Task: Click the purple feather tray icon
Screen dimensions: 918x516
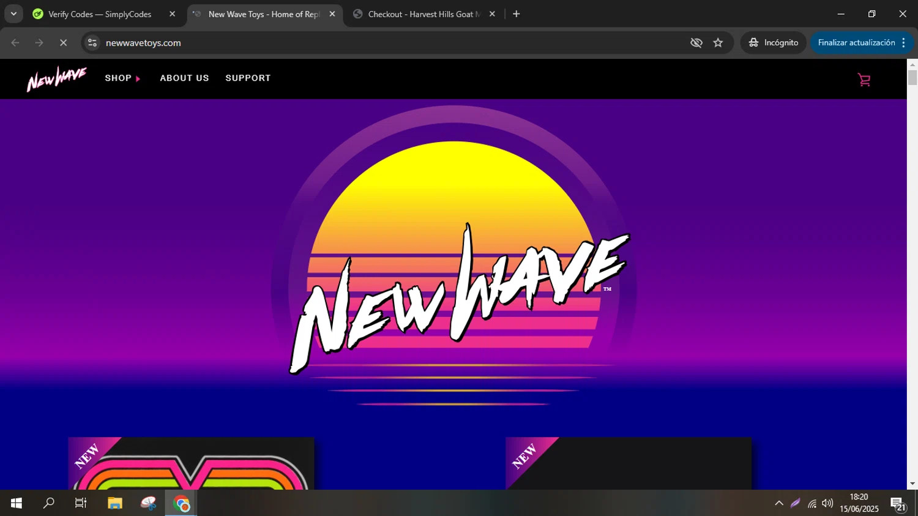Action: [795, 503]
